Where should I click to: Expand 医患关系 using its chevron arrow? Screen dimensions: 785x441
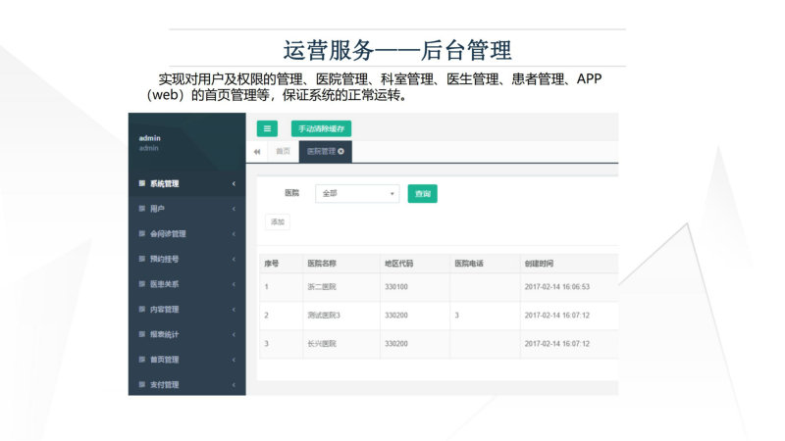234,284
